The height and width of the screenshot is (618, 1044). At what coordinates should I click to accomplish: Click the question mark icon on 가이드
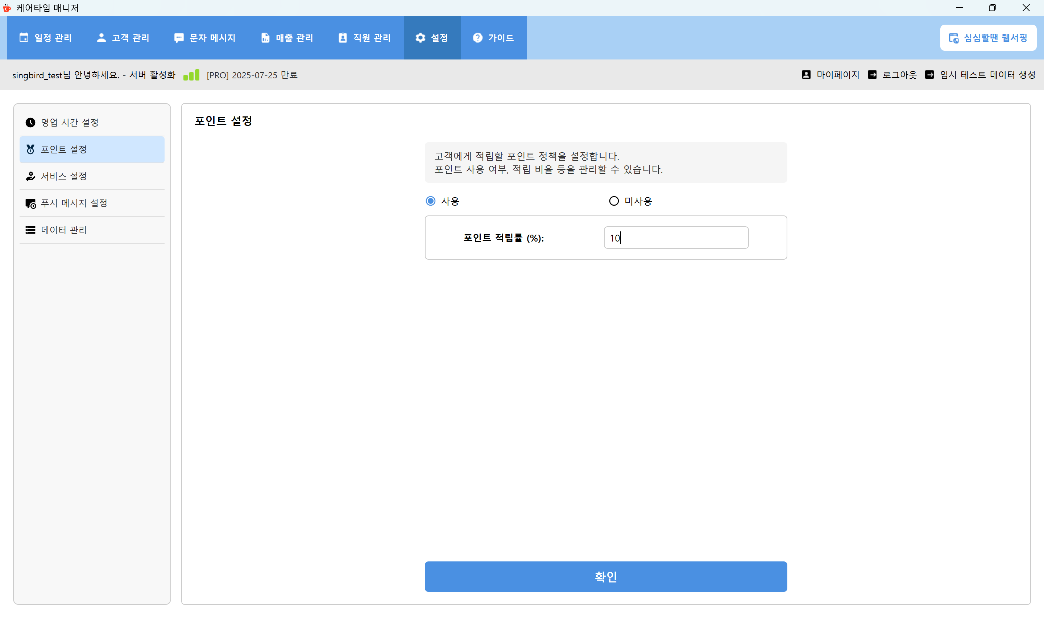pyautogui.click(x=477, y=37)
